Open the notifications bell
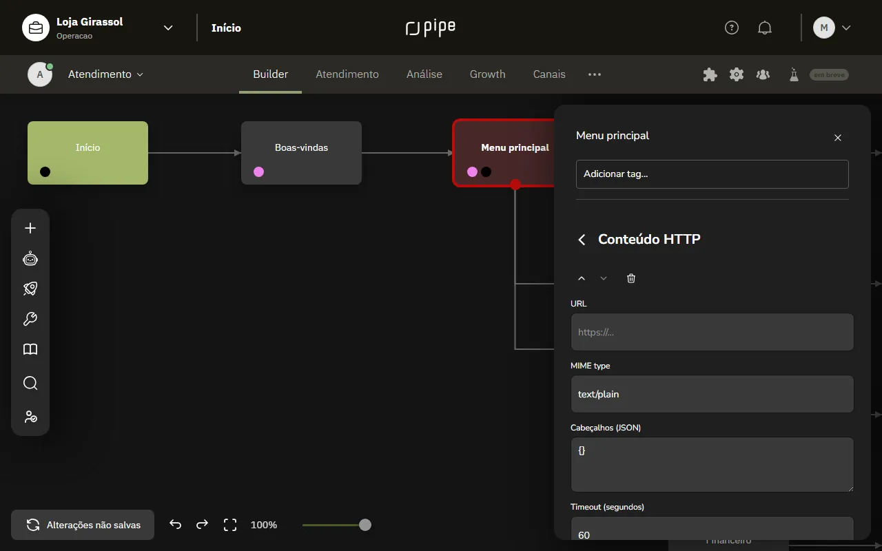The width and height of the screenshot is (882, 551). click(765, 28)
